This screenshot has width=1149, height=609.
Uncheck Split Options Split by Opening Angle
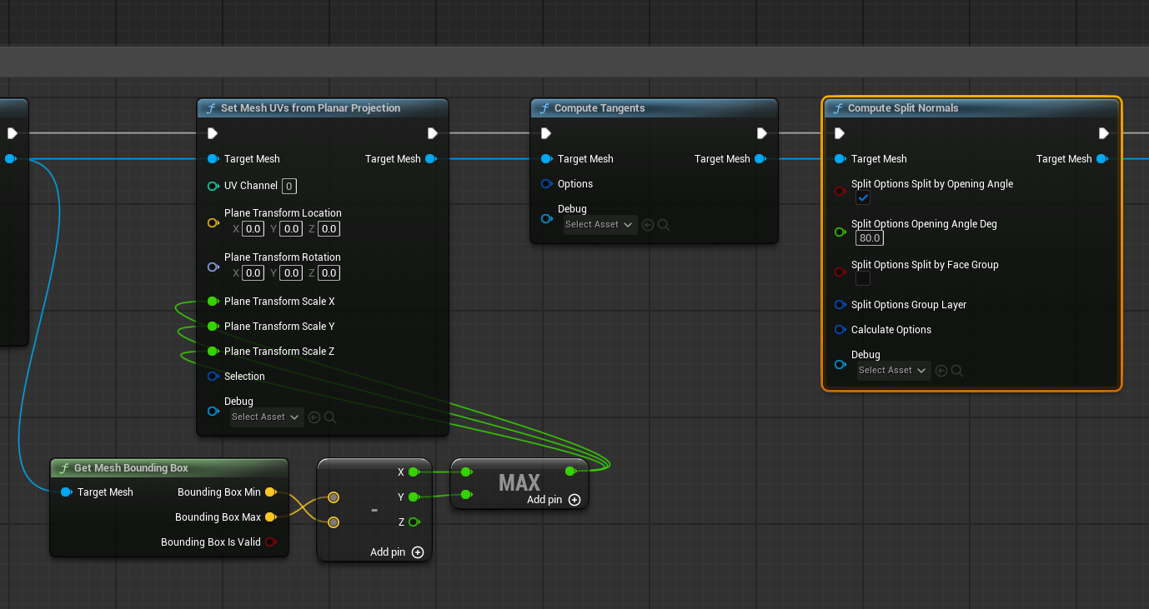(863, 197)
